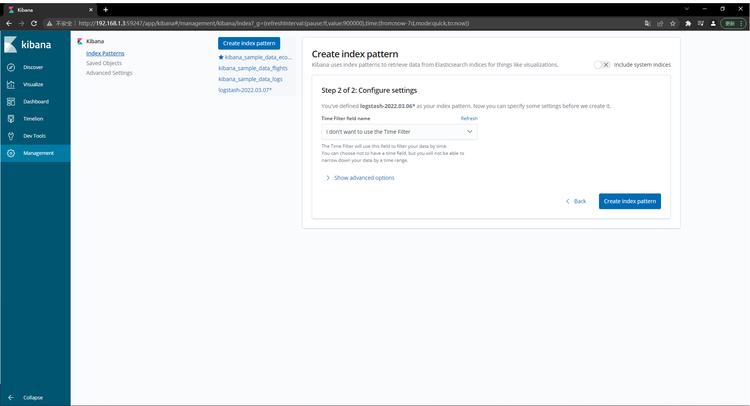Click the share page icon
750x406 pixels.
[x=660, y=23]
